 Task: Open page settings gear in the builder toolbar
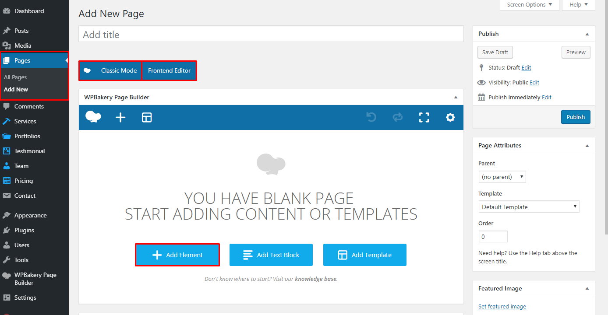450,117
